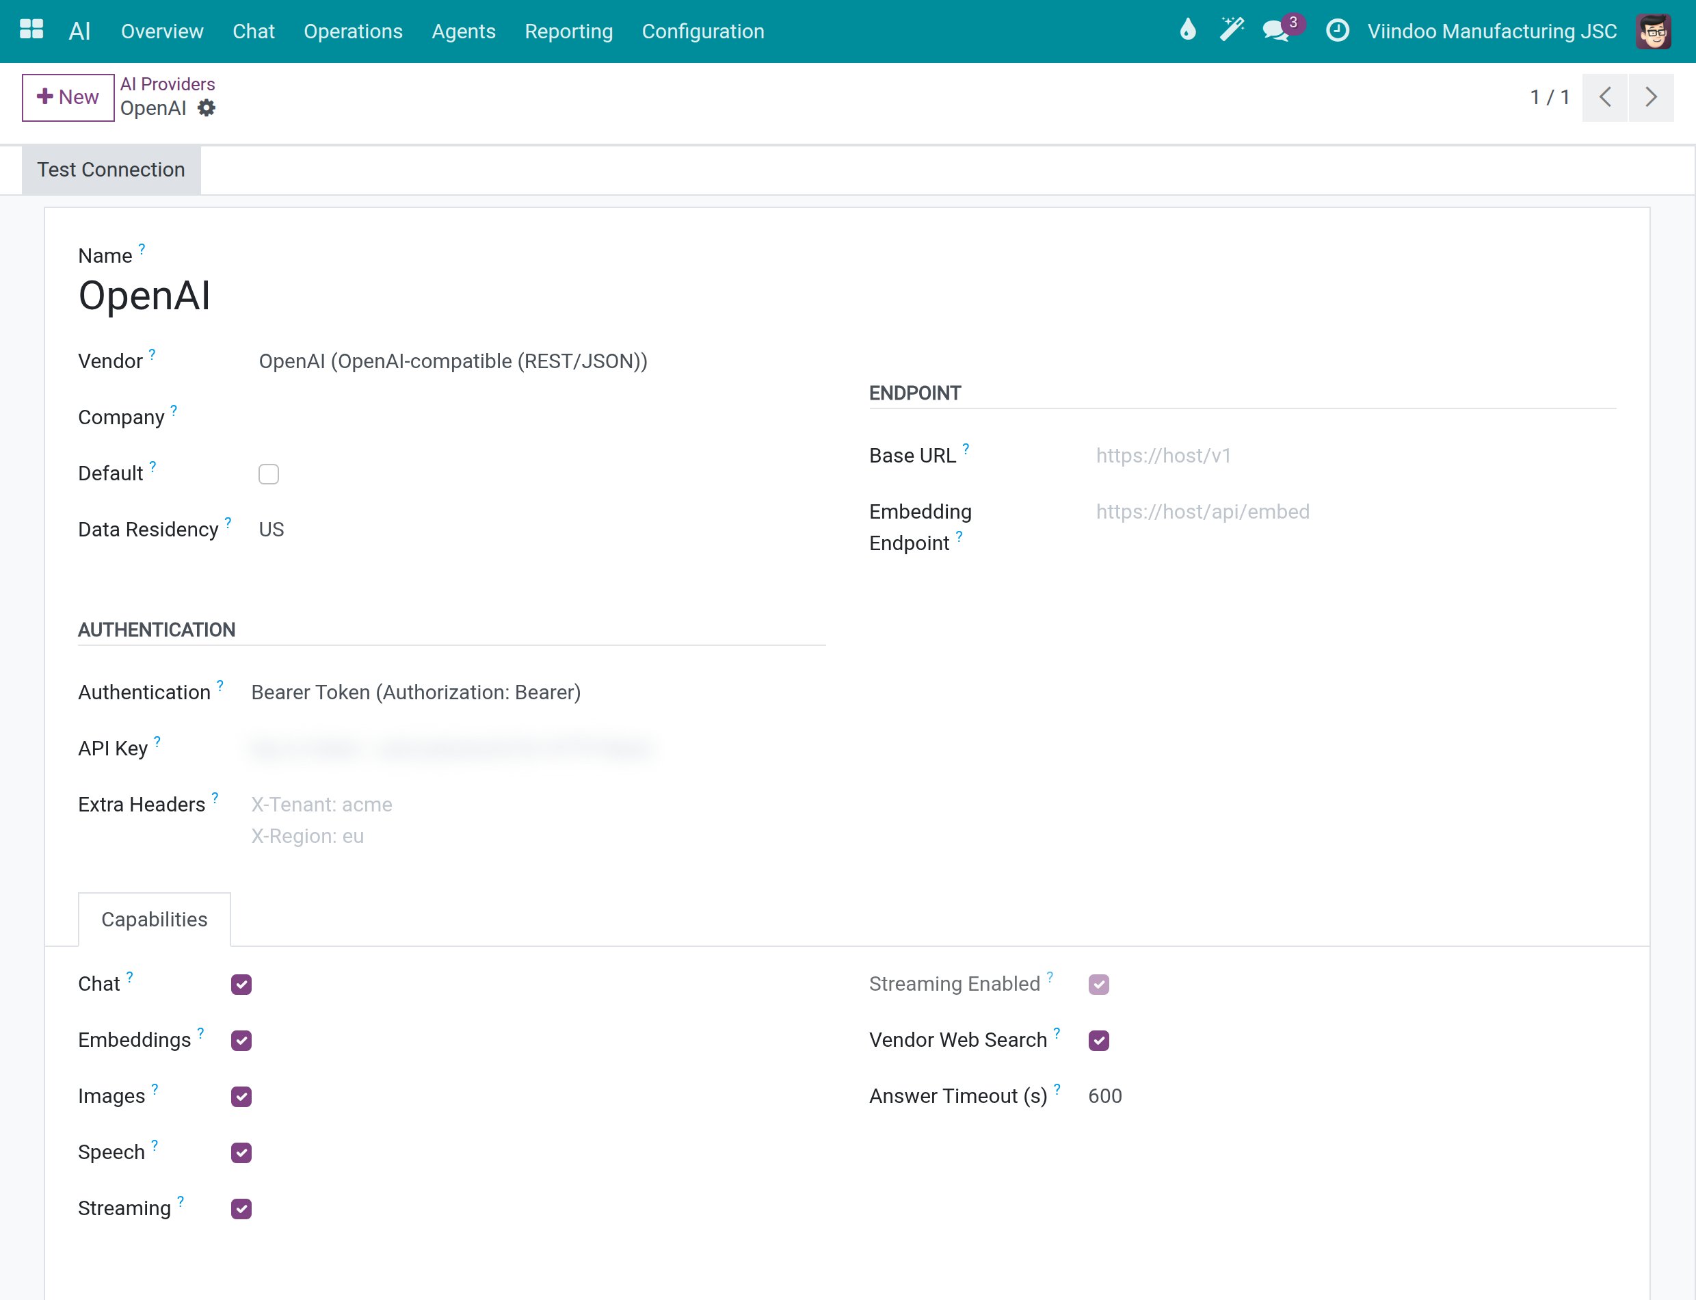Click the magic wand icon in top bar

(x=1231, y=31)
